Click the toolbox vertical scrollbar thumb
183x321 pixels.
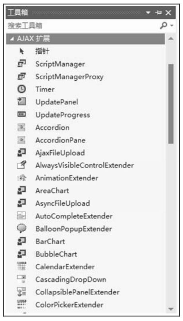[x=171, y=104]
